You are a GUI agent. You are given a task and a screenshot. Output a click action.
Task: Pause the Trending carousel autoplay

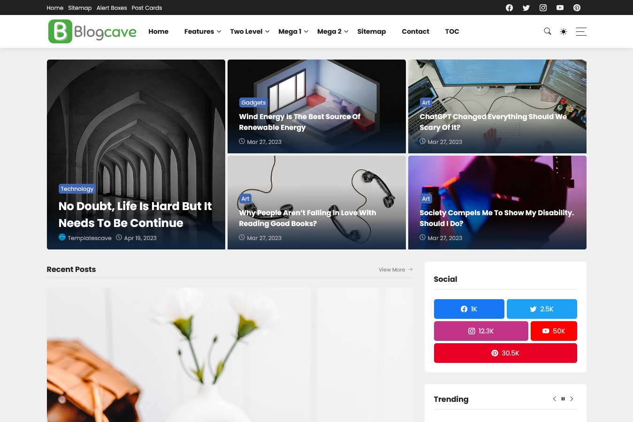[x=563, y=399]
